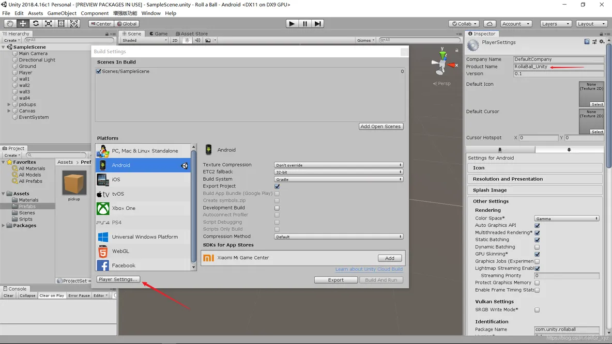Open the Cloud services icon
612x344 pixels.
489,24
